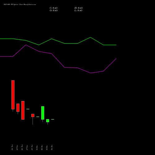Select the flat green dash for 04 Dec
Viewport: 155px width, 155px height.
53,119
